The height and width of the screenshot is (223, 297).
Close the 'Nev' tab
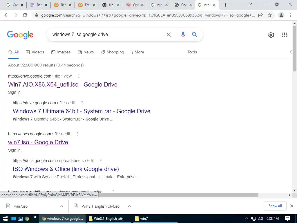click(x=118, y=5)
